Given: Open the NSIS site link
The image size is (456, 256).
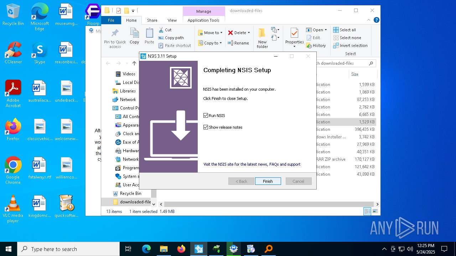Looking at the screenshot, I should [x=252, y=164].
